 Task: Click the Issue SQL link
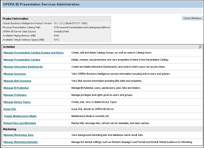click(9, 109)
